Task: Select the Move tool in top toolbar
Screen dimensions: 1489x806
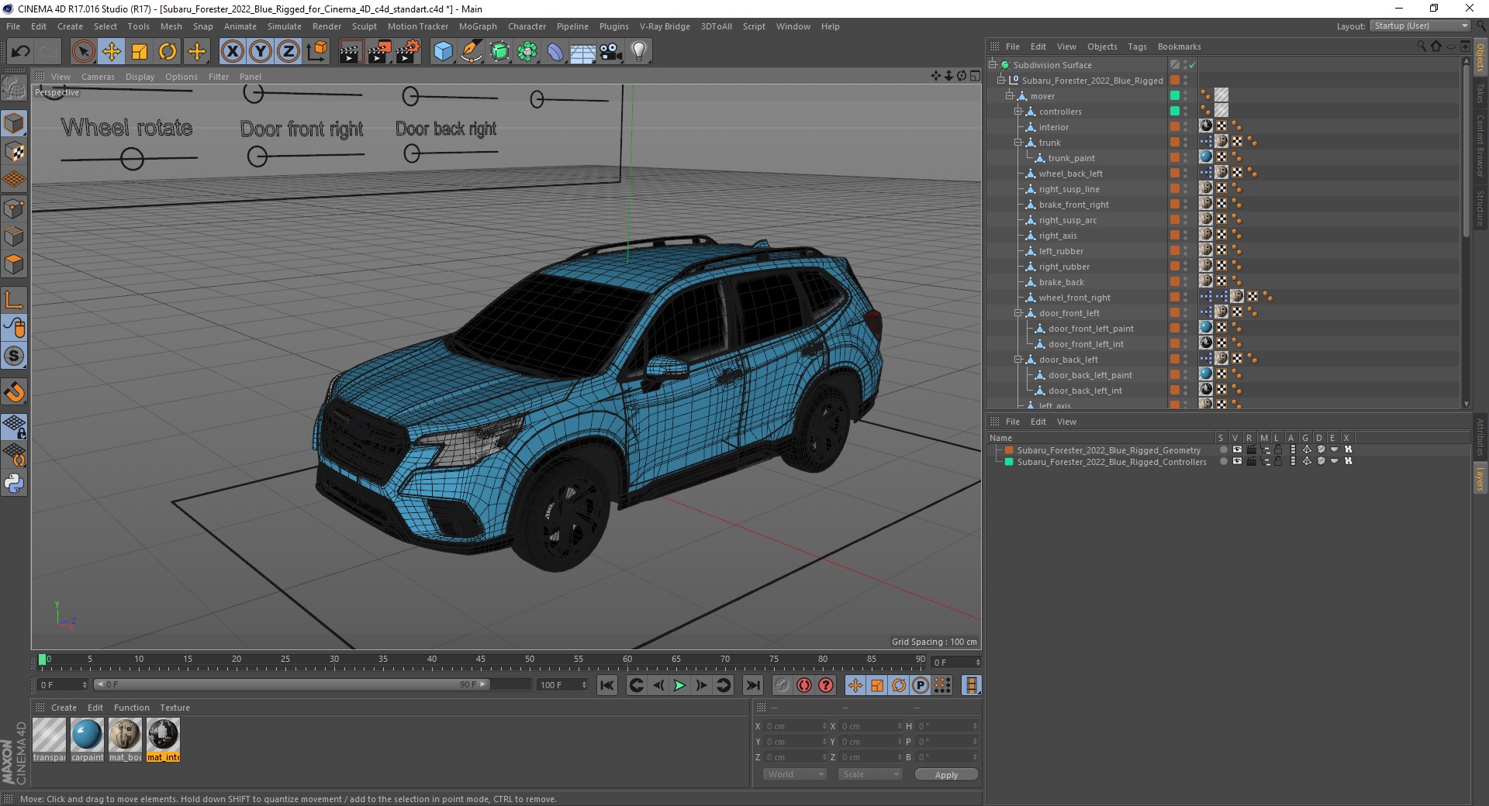Action: 111,52
